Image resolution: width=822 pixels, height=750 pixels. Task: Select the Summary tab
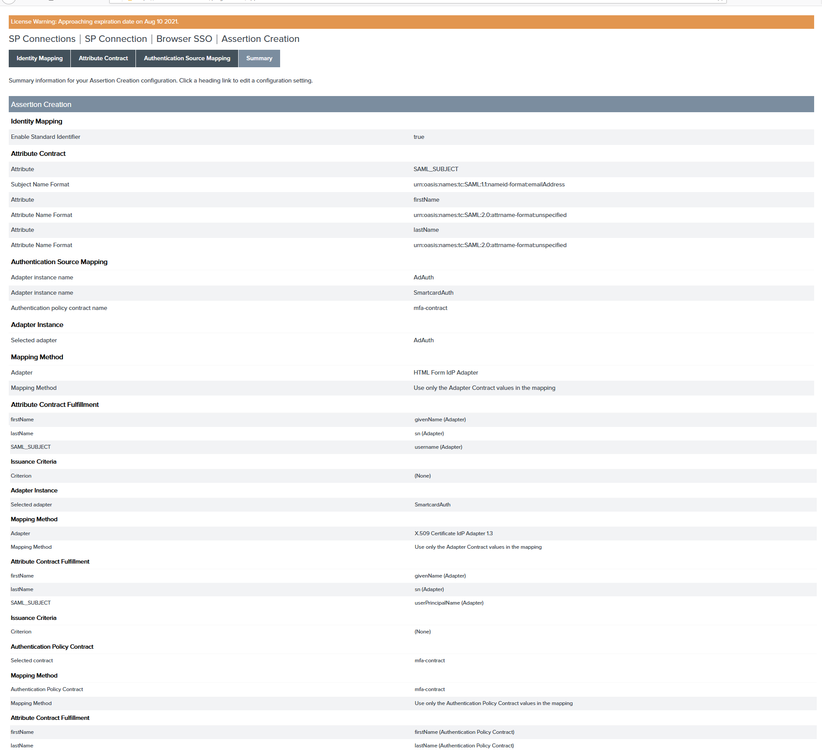259,58
